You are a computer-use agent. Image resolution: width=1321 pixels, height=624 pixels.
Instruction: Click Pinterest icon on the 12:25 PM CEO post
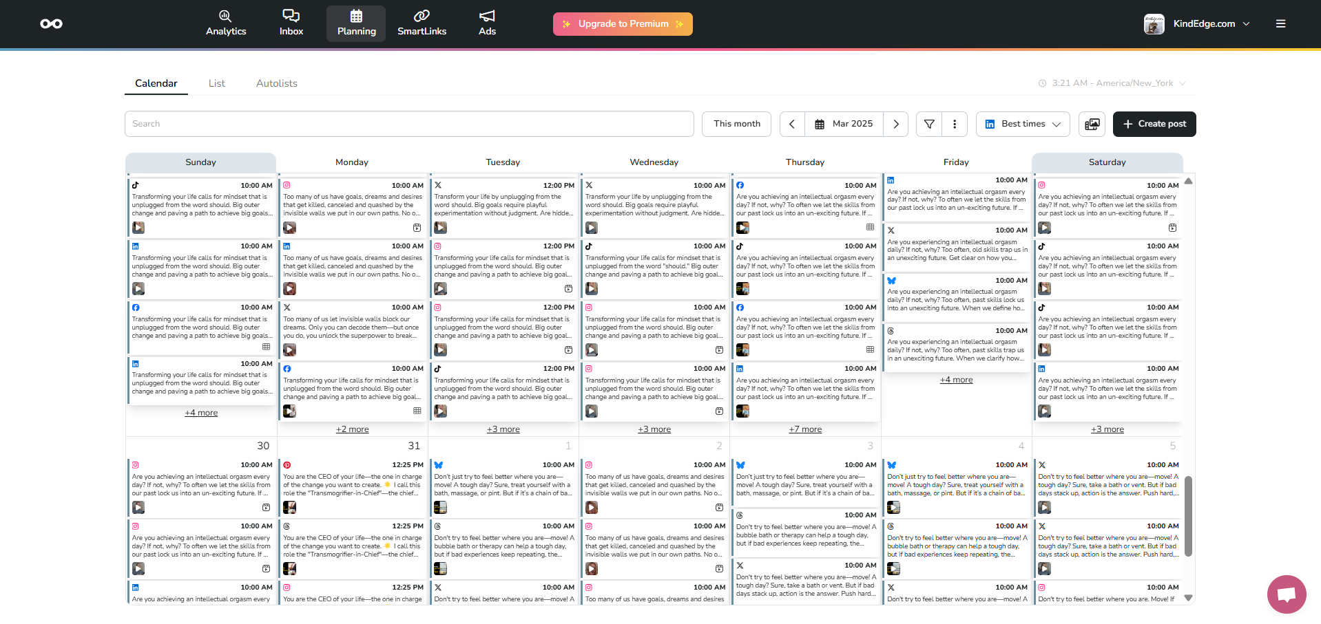[287, 465]
